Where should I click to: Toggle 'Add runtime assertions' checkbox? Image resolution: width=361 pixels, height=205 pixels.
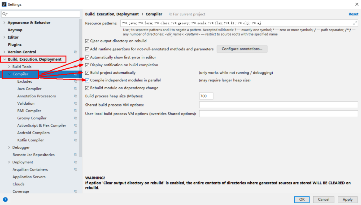pyautogui.click(x=87, y=49)
